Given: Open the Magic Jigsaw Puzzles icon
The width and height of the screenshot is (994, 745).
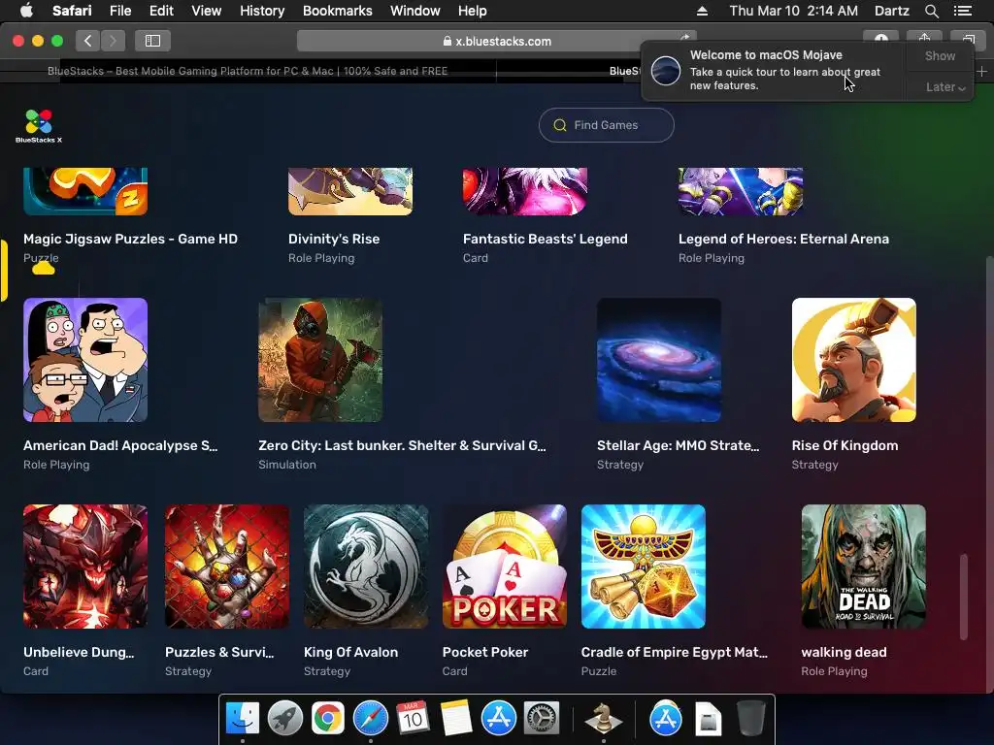Looking at the screenshot, I should pos(85,191).
